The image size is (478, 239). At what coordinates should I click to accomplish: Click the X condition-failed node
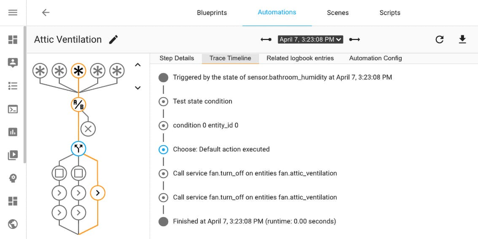[88, 129]
